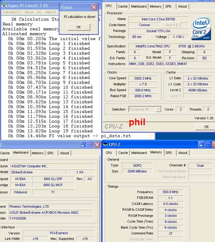Click the motherboard model StrikerExtreme
Viewport: 215px width, 242px height.
point(38,172)
